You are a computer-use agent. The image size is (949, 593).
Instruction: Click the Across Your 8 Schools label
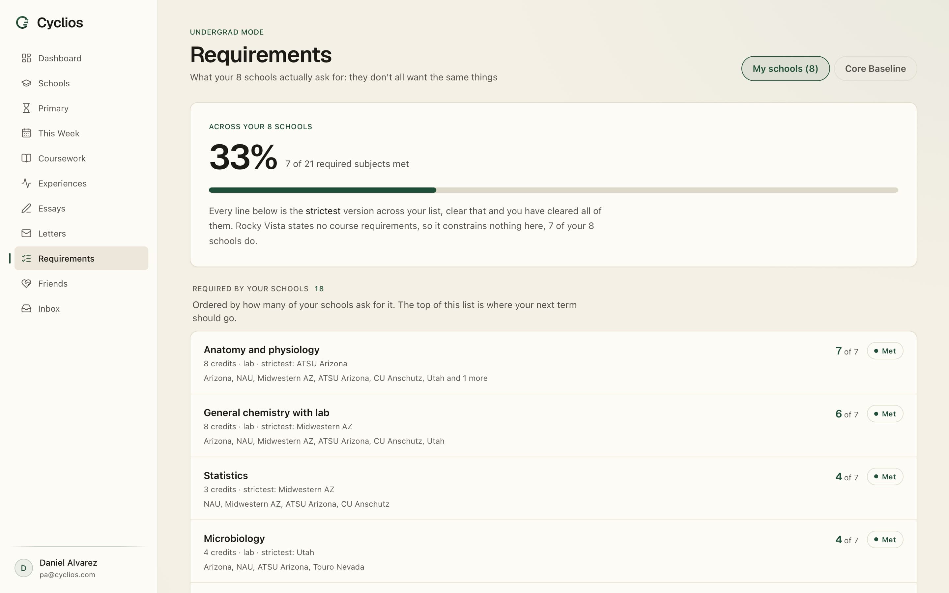pos(260,127)
